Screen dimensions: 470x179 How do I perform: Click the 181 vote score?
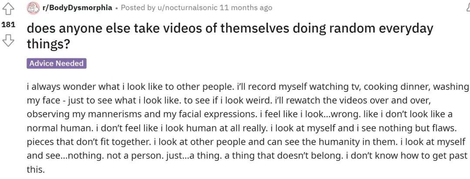click(8, 25)
